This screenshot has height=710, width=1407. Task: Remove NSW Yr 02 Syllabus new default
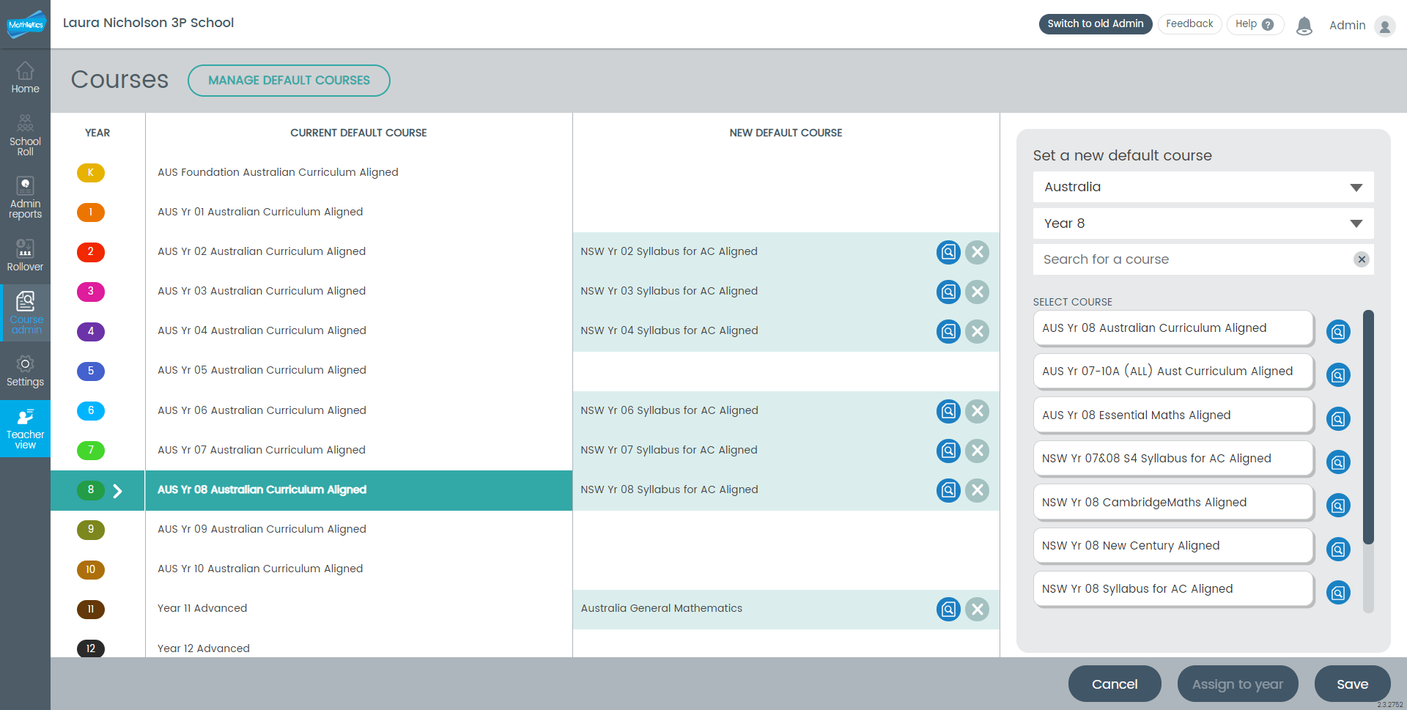977,252
